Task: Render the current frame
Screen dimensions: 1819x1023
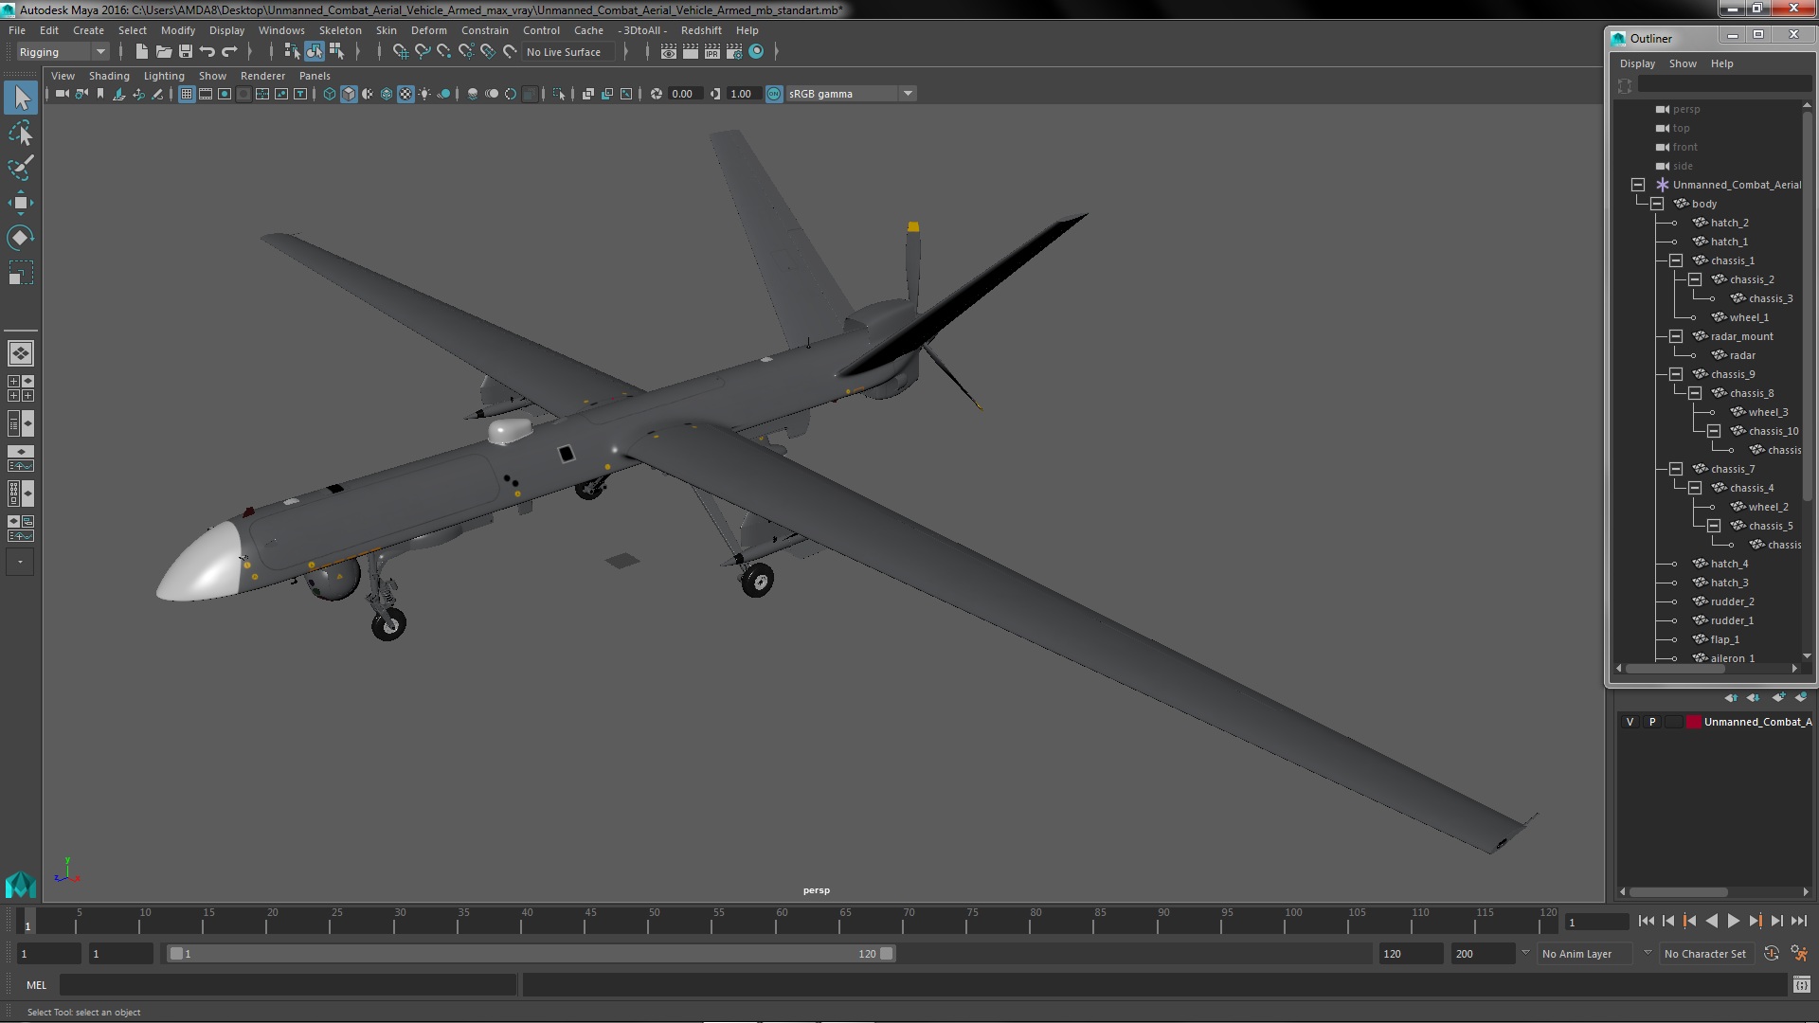Action: [691, 52]
